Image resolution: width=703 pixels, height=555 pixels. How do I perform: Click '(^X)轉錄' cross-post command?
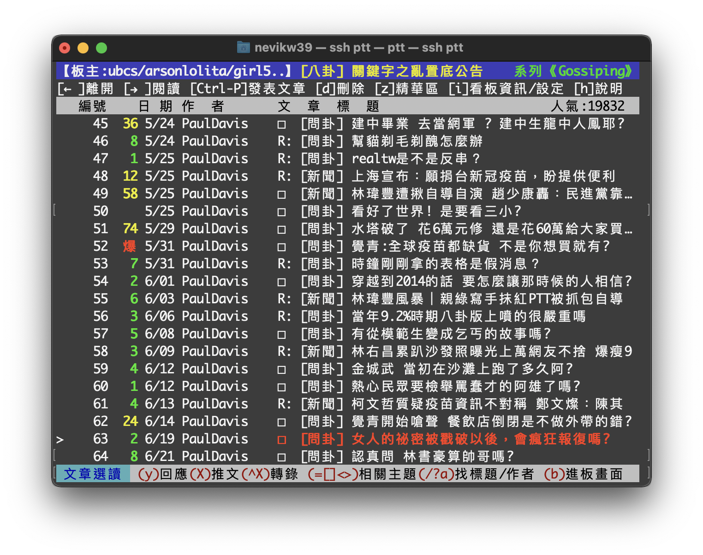(x=269, y=474)
